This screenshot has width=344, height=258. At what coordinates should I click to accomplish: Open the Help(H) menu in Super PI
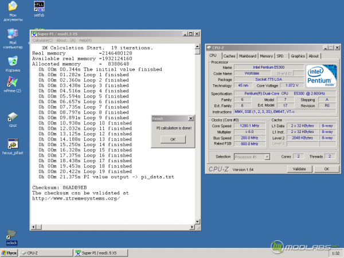[x=85, y=40]
